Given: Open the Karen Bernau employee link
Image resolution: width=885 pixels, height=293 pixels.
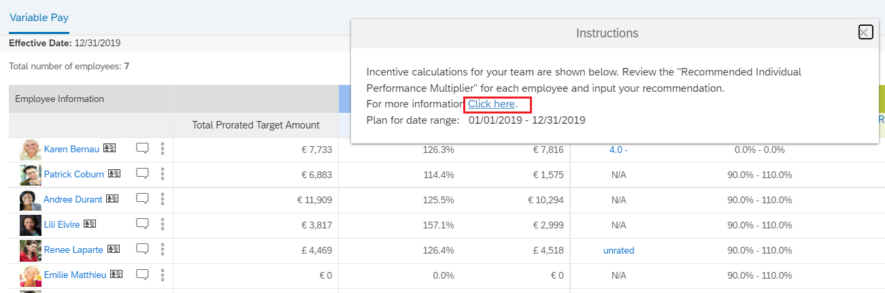Looking at the screenshot, I should pos(71,149).
